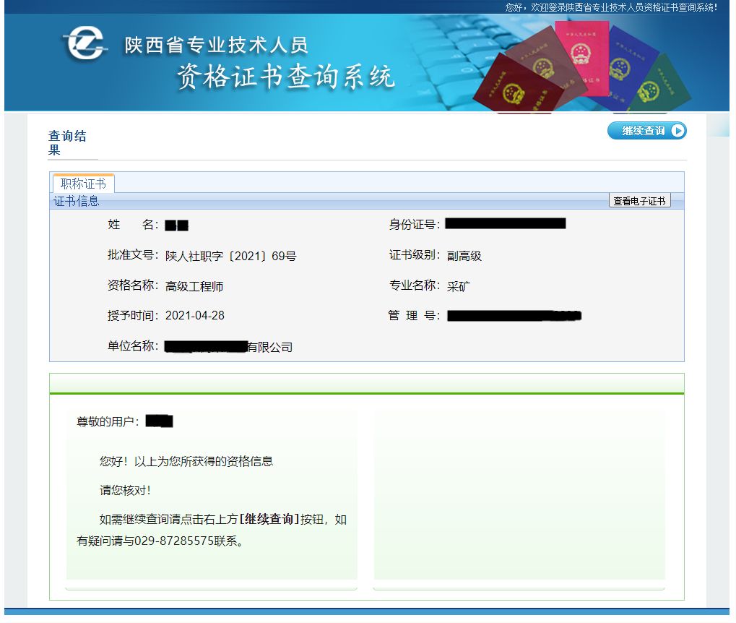
Task: Click the 证书级别 label
Action: click(x=415, y=255)
